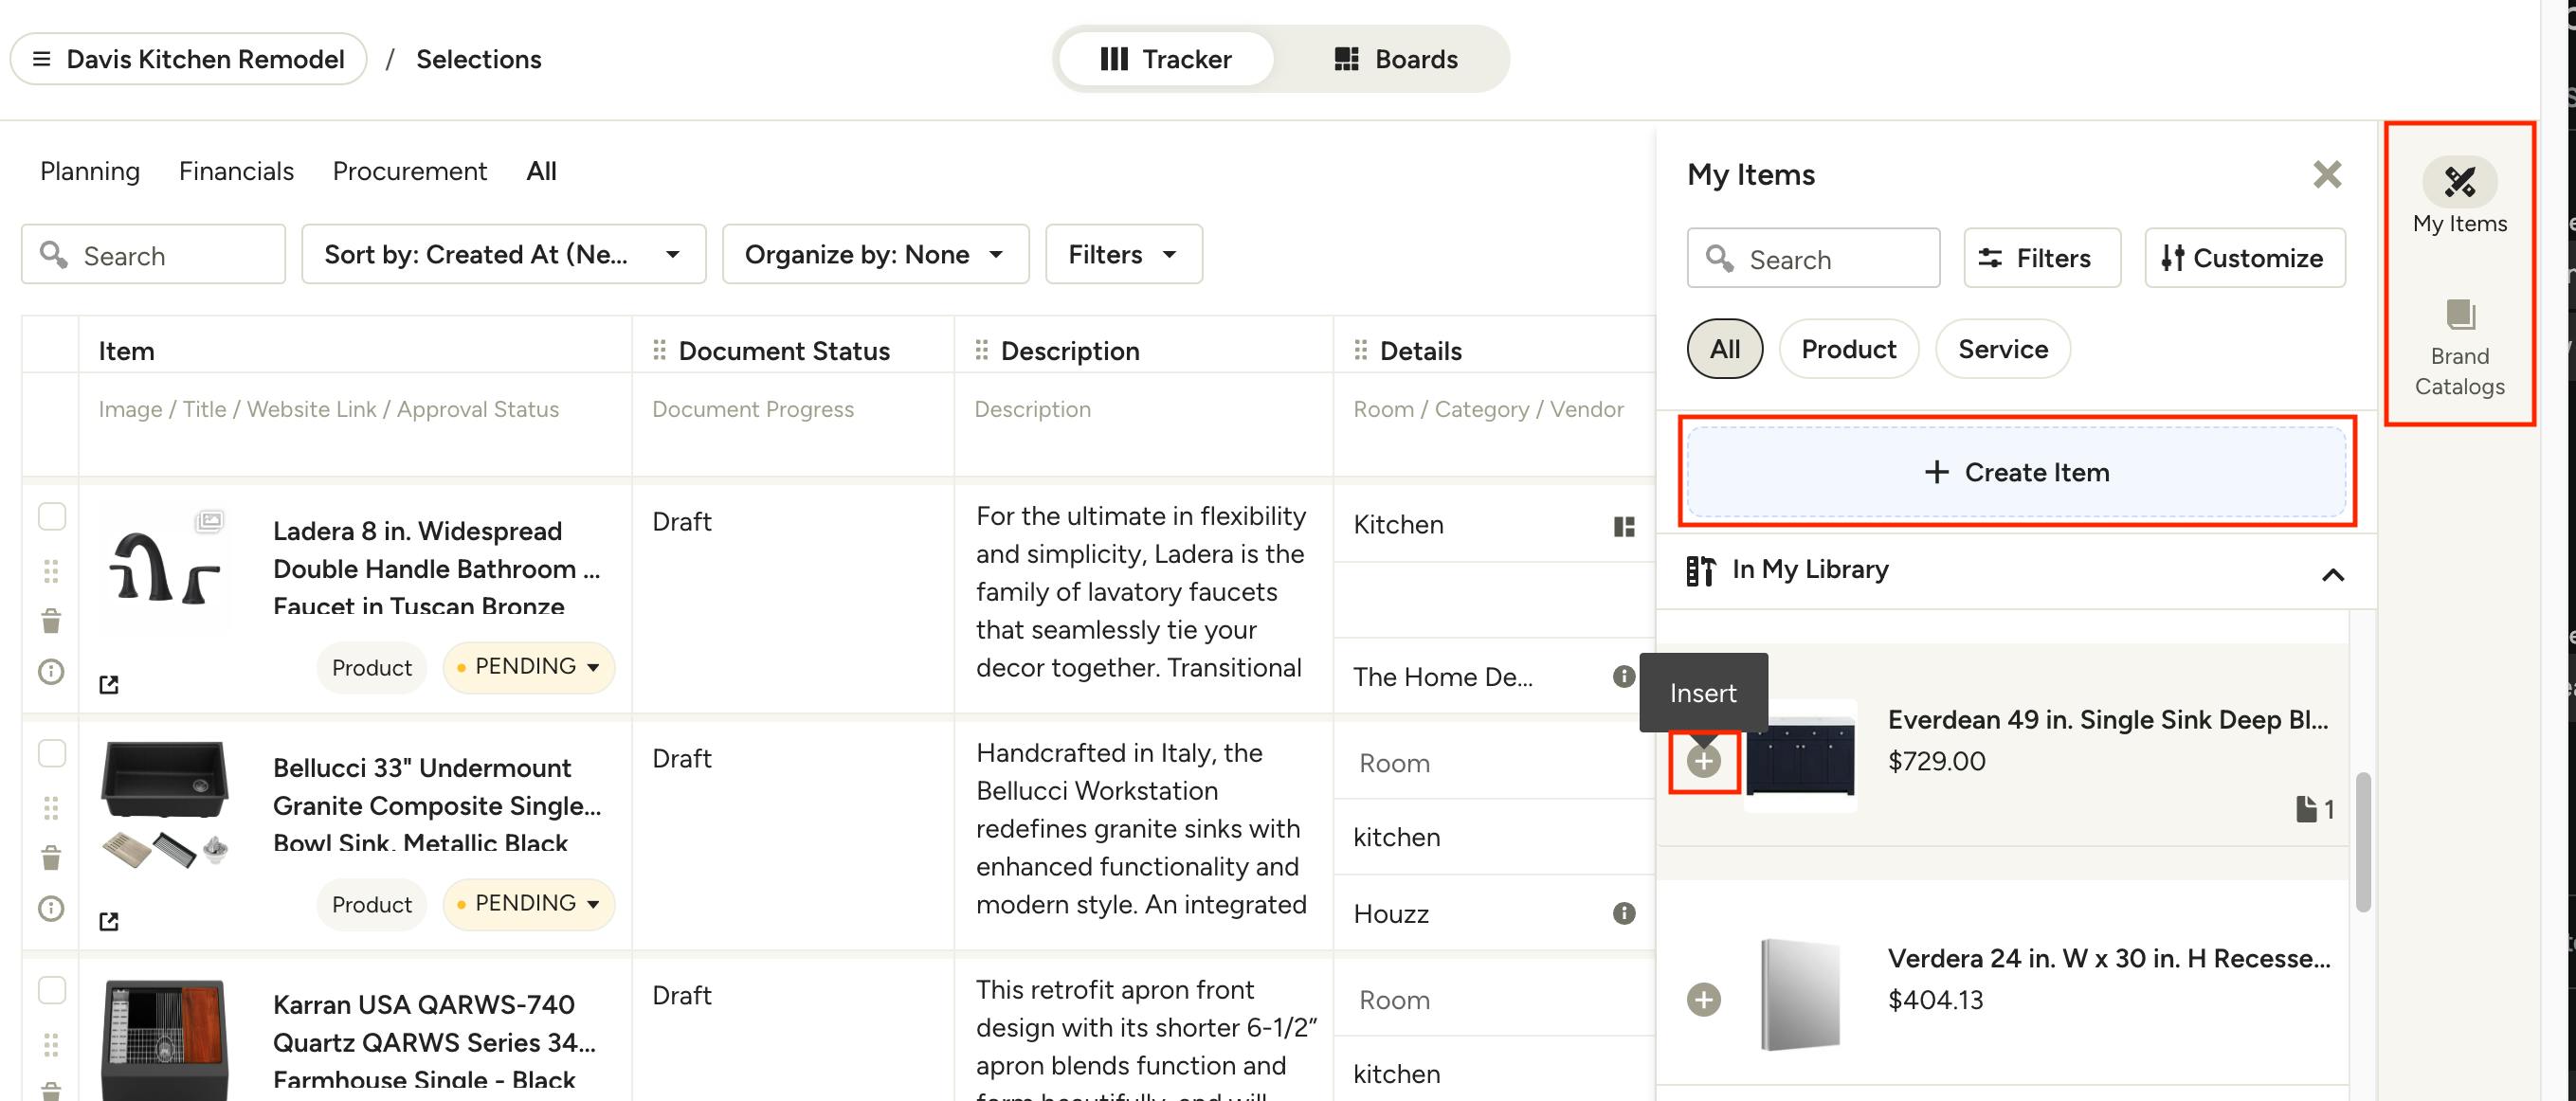Click Product tag on Bellucci sink

[x=371, y=905]
